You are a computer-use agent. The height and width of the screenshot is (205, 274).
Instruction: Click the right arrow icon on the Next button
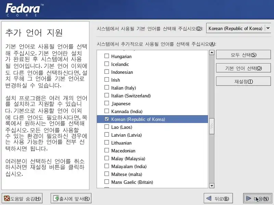point(249,199)
